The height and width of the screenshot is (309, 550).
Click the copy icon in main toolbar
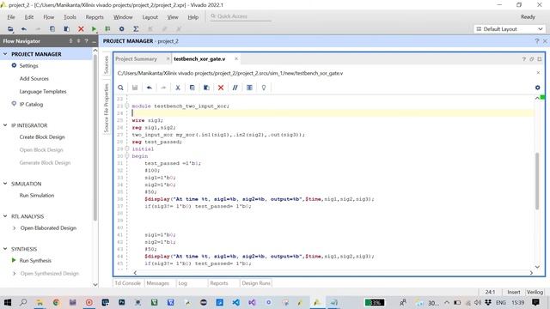(x=52, y=29)
